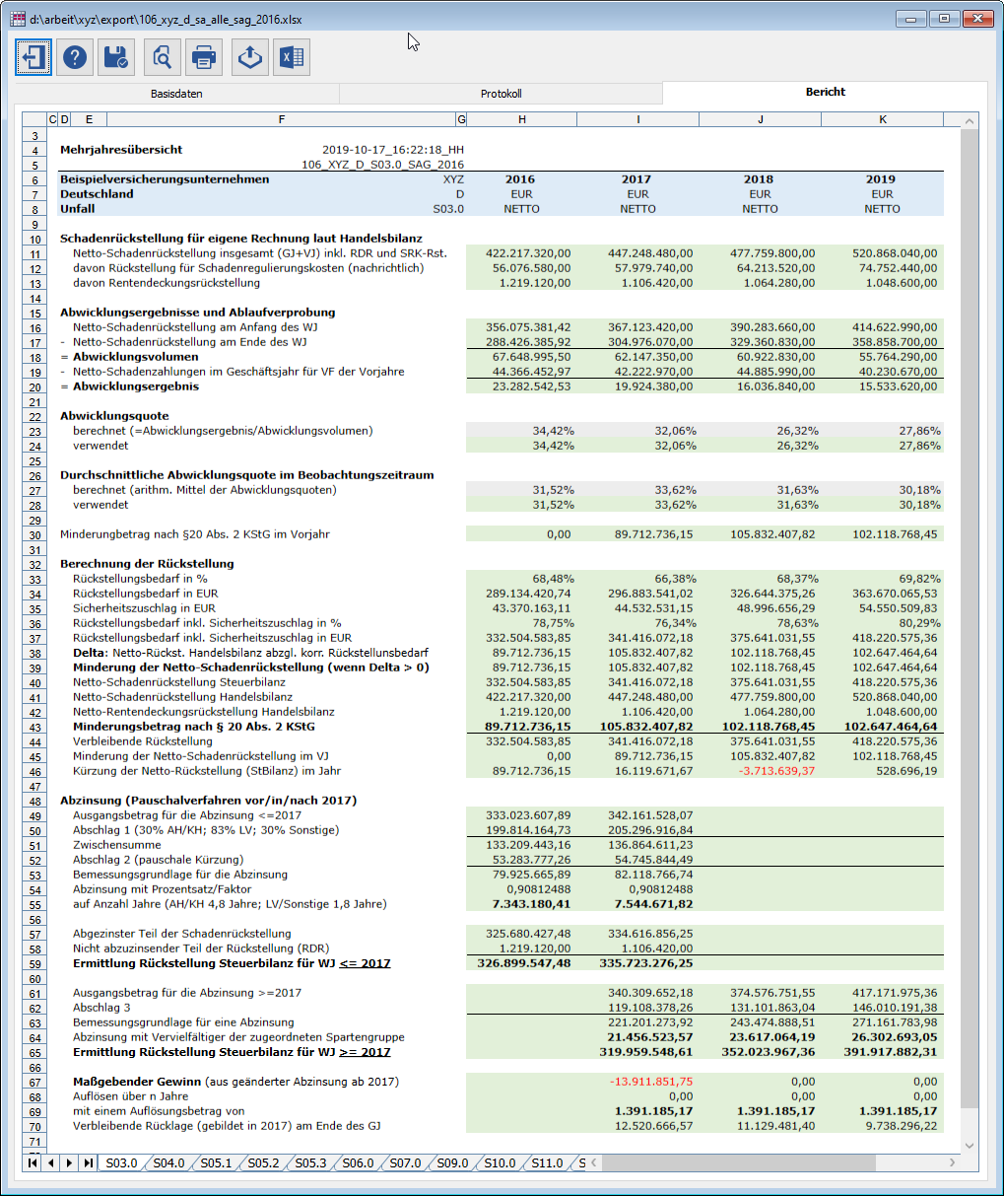Click horizontal scrollbar right arrow
1004x1196 pixels.
click(952, 1163)
